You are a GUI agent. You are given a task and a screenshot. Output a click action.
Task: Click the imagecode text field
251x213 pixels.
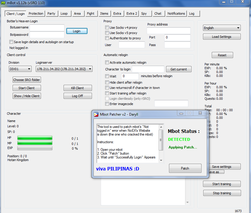pyautogui.click(x=171, y=104)
